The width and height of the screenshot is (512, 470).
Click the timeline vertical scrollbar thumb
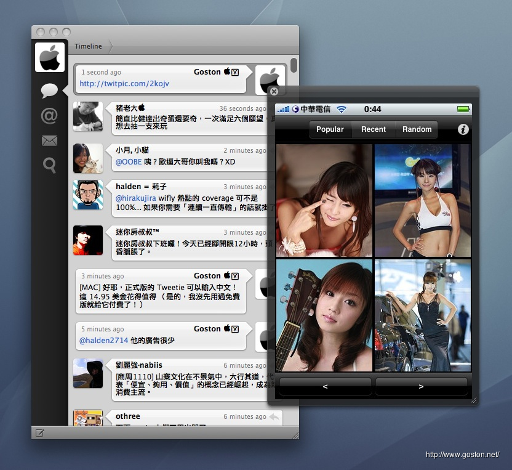click(x=294, y=65)
